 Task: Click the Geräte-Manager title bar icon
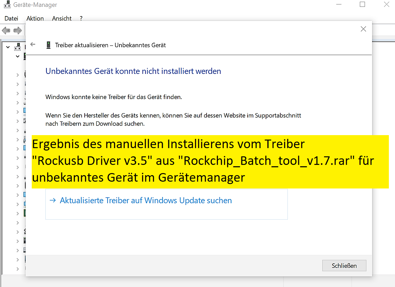[7, 4]
